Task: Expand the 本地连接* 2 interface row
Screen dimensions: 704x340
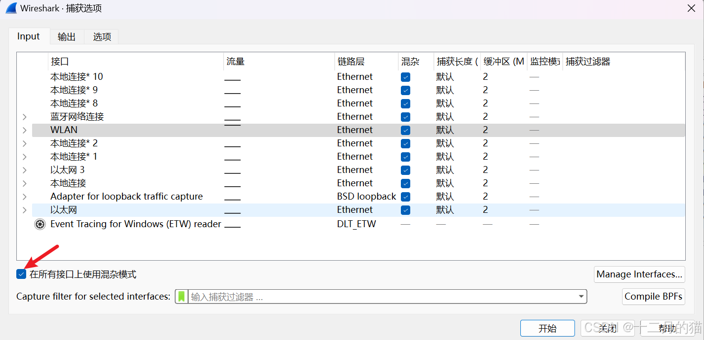Action: tap(25, 143)
